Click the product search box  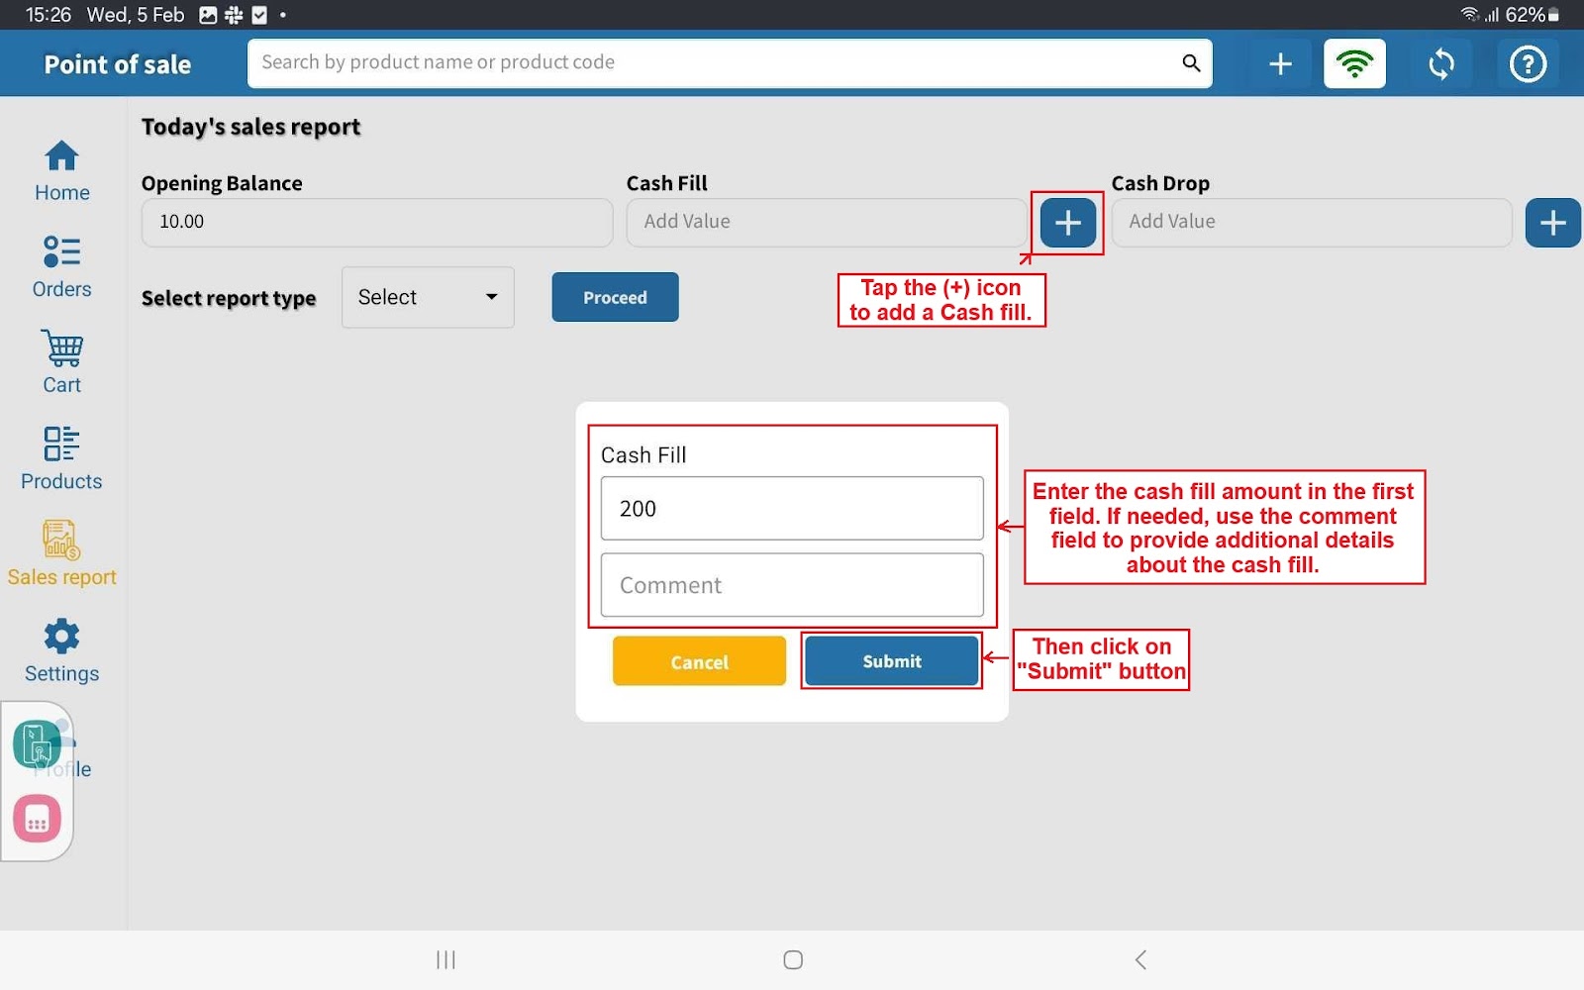(x=713, y=63)
